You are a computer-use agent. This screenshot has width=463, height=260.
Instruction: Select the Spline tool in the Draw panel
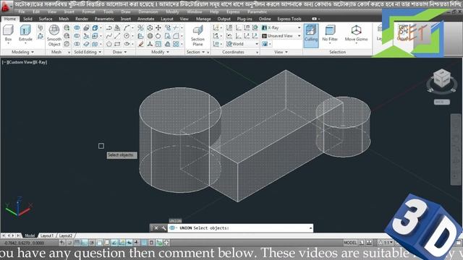[x=109, y=36]
